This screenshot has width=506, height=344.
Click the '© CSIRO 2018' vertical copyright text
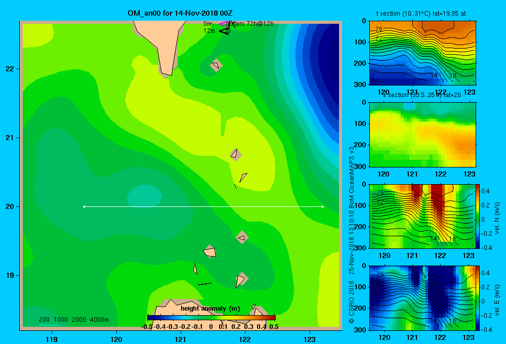pos(352,302)
